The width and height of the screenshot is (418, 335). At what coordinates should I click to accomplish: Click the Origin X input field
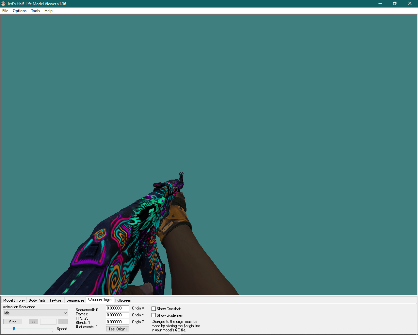pyautogui.click(x=118, y=308)
